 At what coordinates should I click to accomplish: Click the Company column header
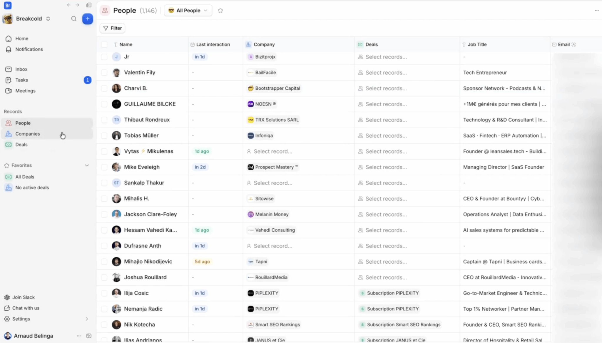point(260,45)
